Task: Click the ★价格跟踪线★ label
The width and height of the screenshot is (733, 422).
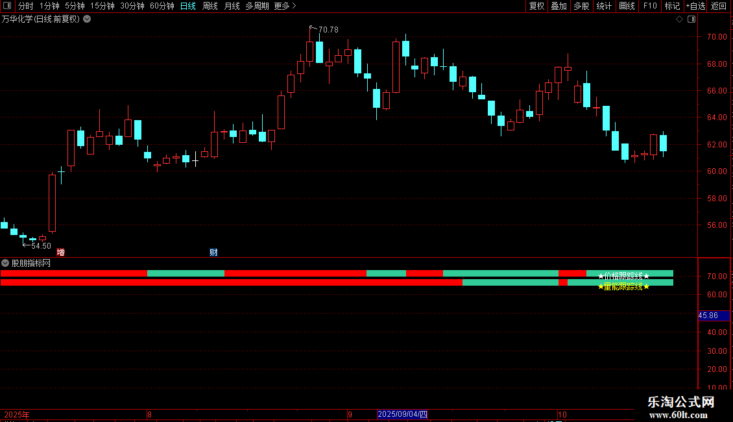Action: coord(623,276)
